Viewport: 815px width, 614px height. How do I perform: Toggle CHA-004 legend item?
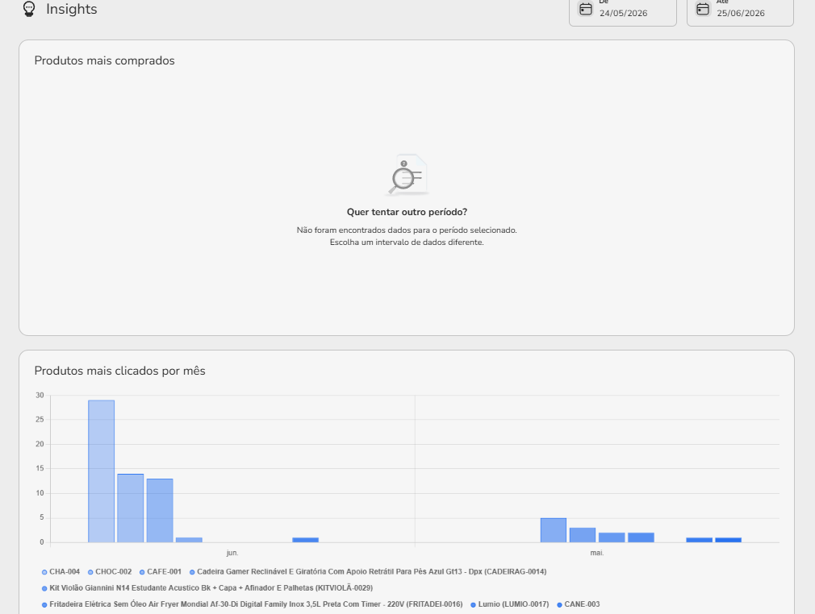coord(61,572)
